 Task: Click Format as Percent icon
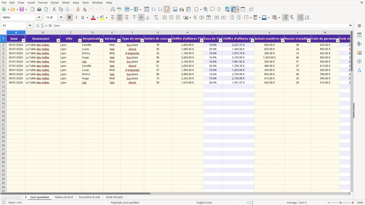click(195, 18)
